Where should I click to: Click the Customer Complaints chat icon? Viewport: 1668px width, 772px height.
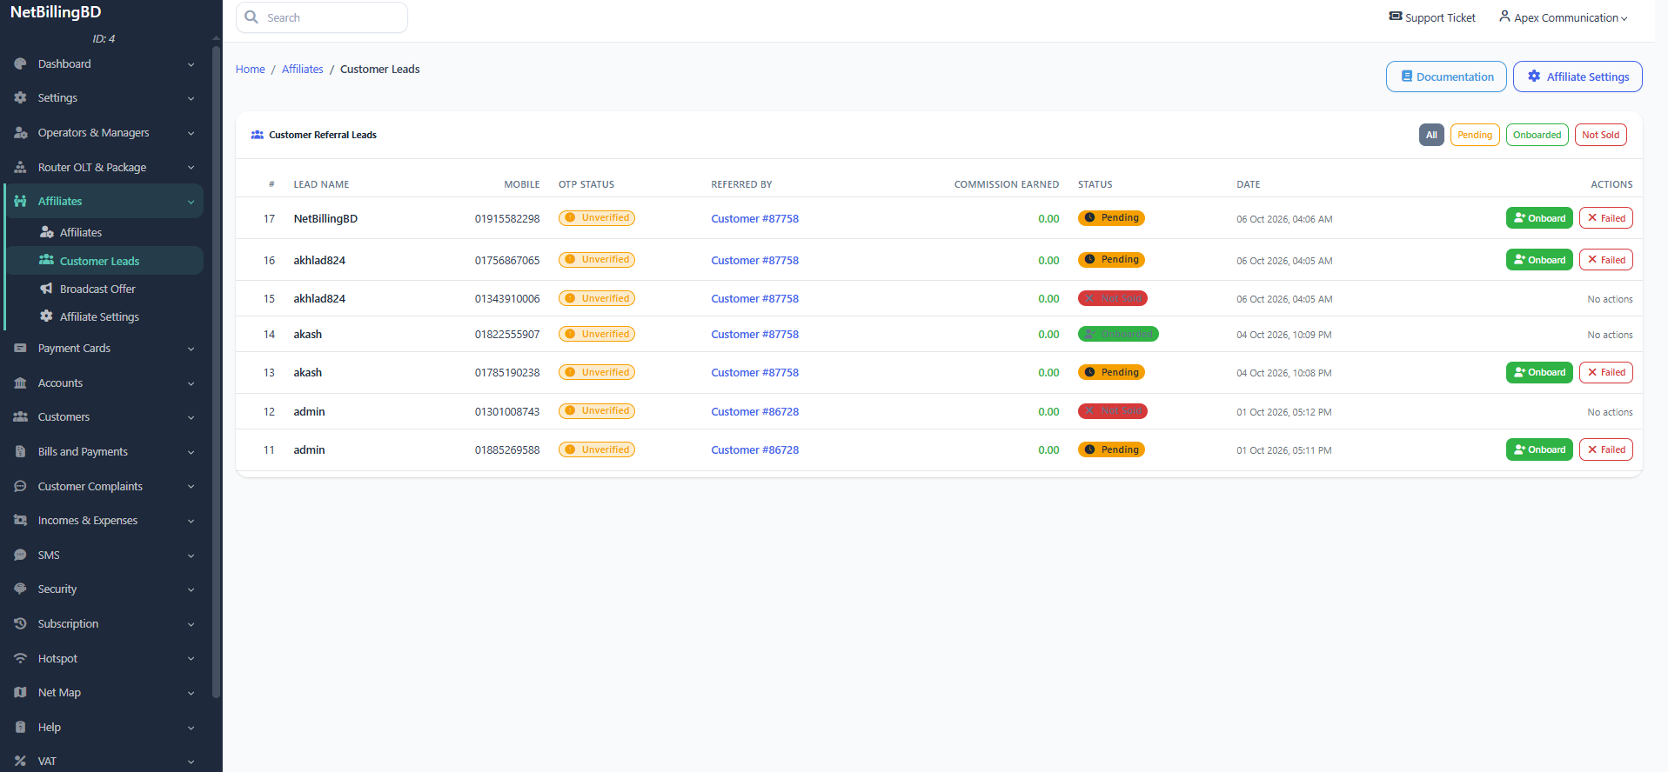click(x=20, y=487)
